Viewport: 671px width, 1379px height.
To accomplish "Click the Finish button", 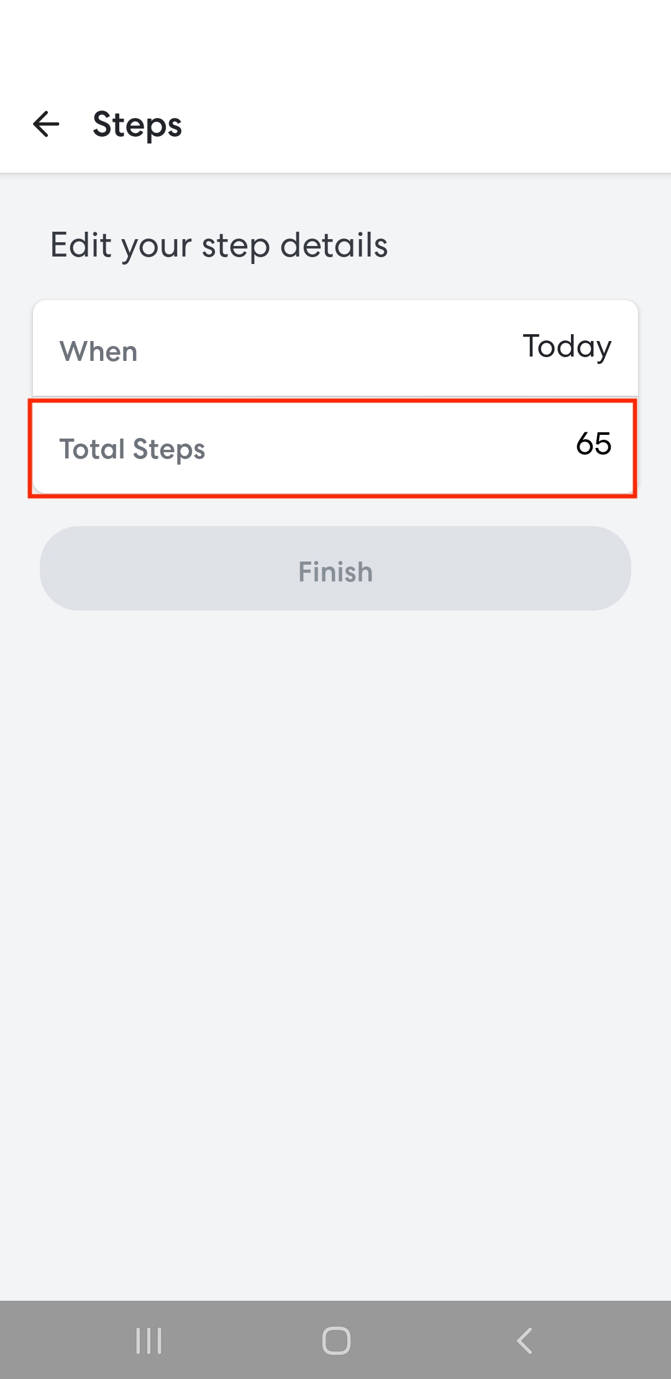I will click(335, 569).
